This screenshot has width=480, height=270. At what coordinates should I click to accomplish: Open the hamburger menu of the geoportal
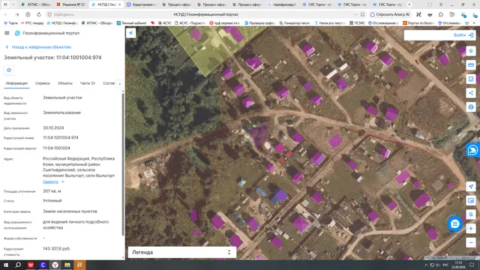7,33
